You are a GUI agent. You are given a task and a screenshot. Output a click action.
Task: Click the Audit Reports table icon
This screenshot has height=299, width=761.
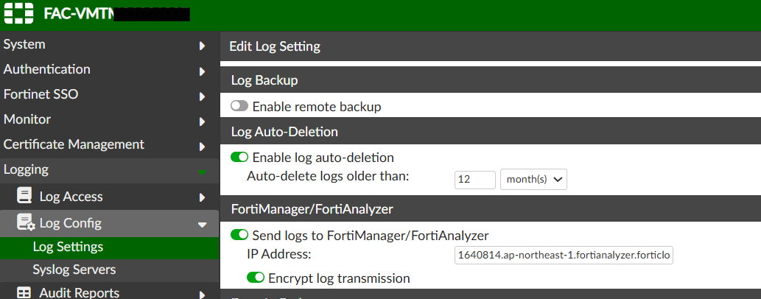click(24, 292)
